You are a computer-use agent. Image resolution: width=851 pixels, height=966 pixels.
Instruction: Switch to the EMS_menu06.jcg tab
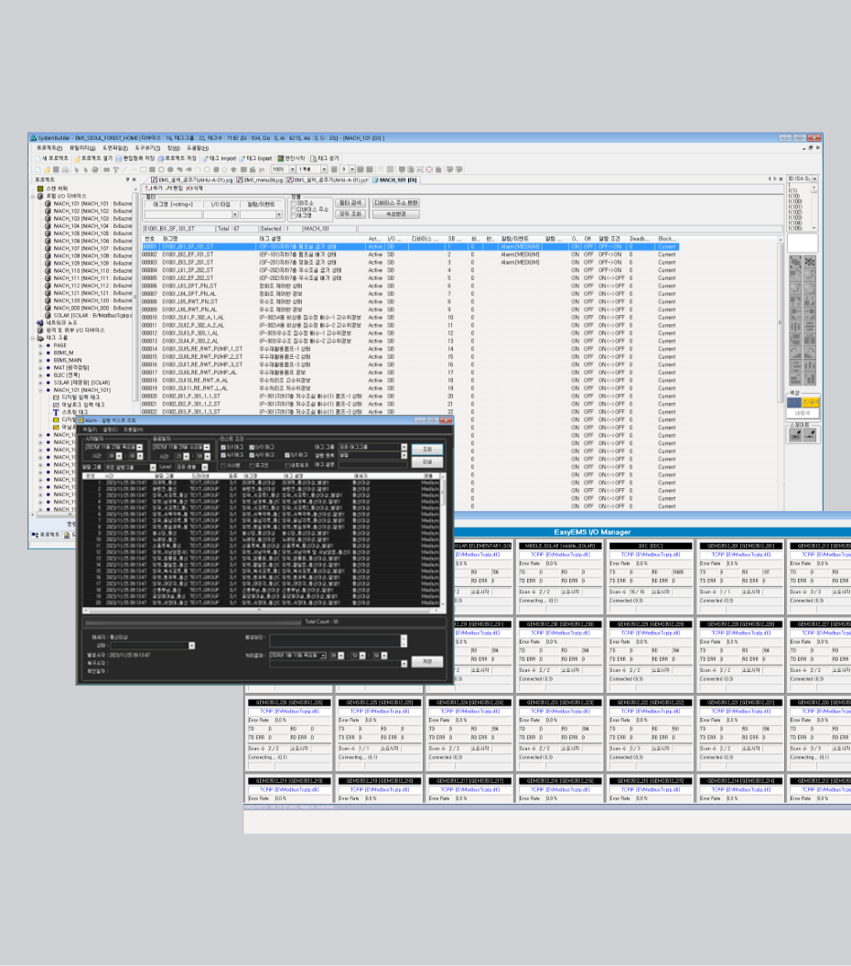point(260,179)
